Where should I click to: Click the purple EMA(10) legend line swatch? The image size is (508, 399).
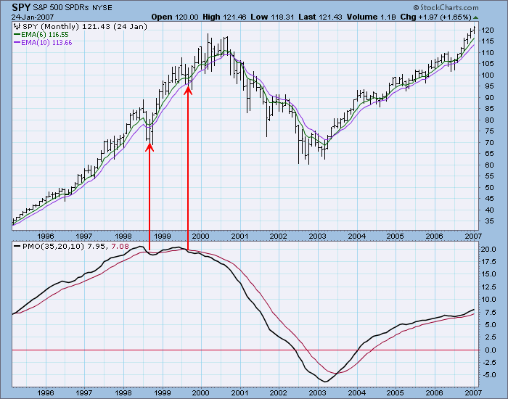[17, 42]
